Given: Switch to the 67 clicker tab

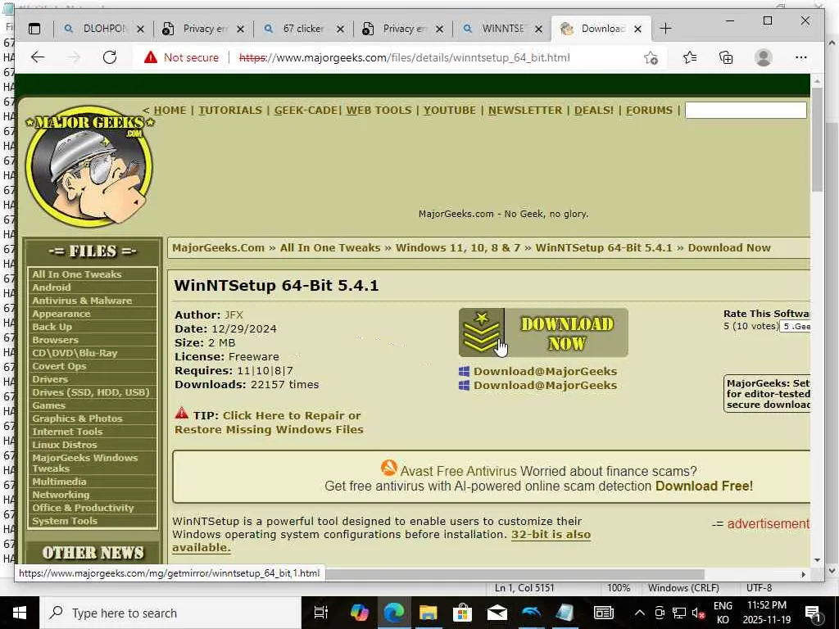Looking at the screenshot, I should (303, 29).
